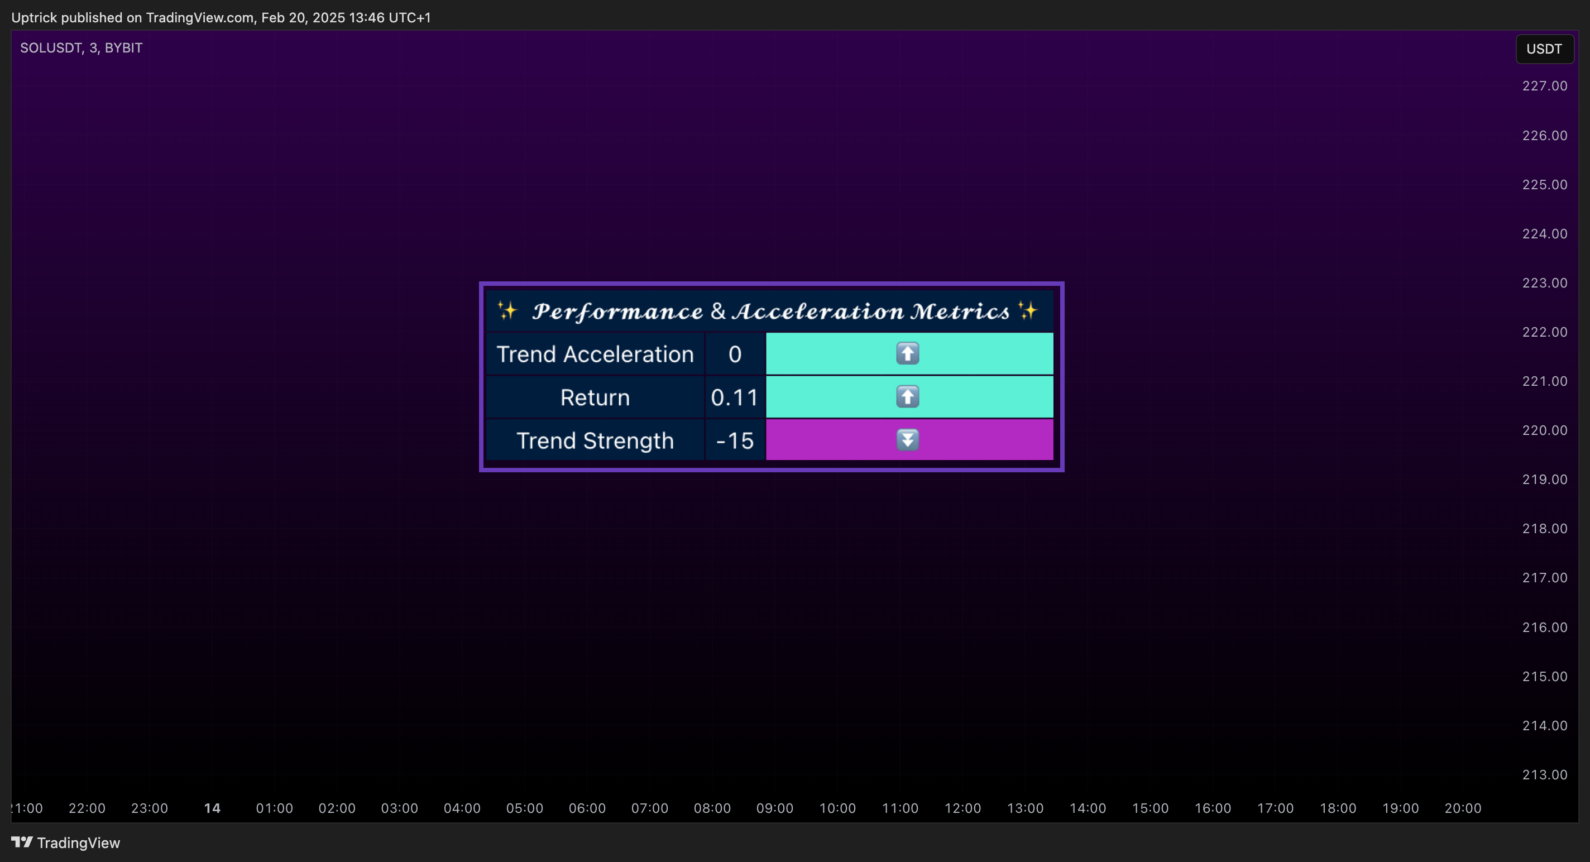Click the Trend Strength label
Screen dimensions: 1590x862
595,440
